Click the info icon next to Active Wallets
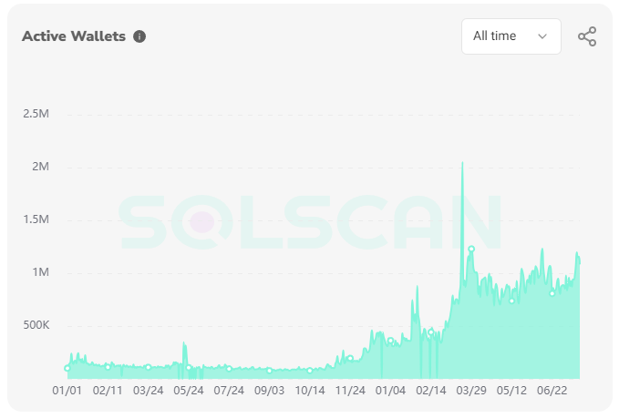The width and height of the screenshot is (619, 418). point(139,36)
